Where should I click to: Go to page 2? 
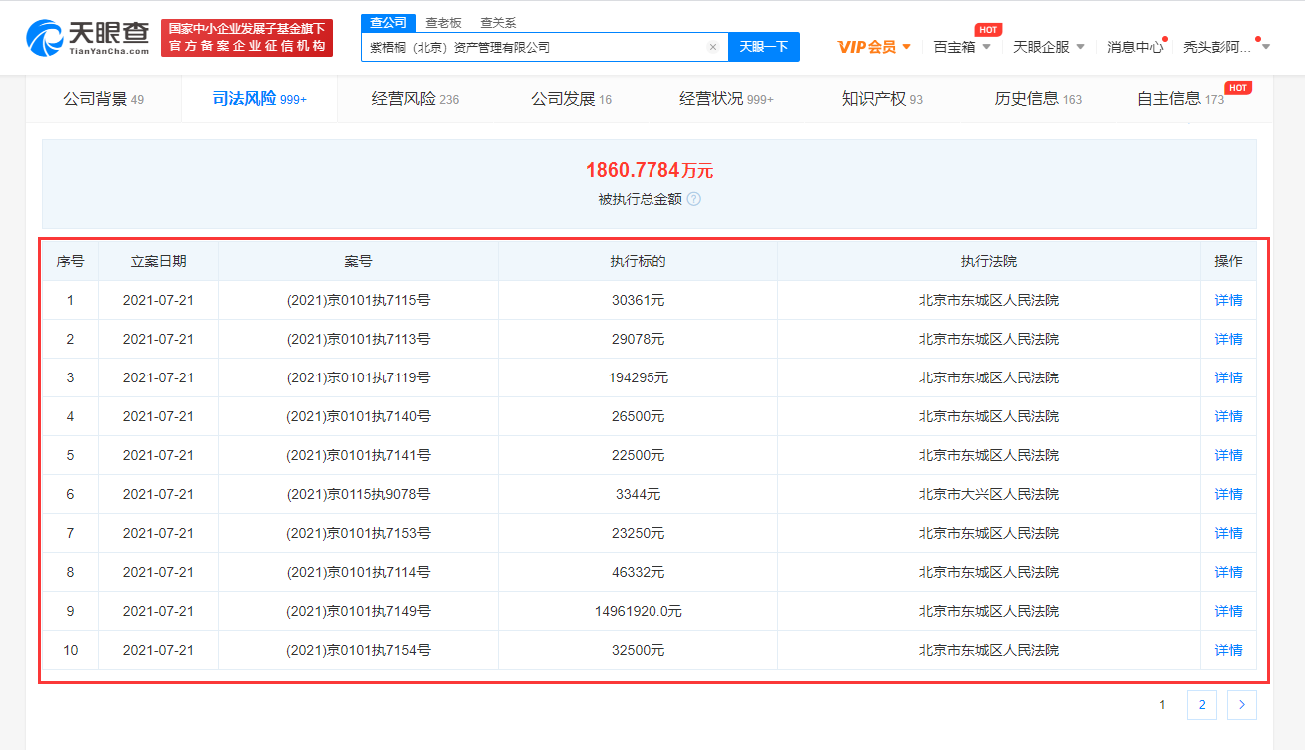click(x=1201, y=705)
